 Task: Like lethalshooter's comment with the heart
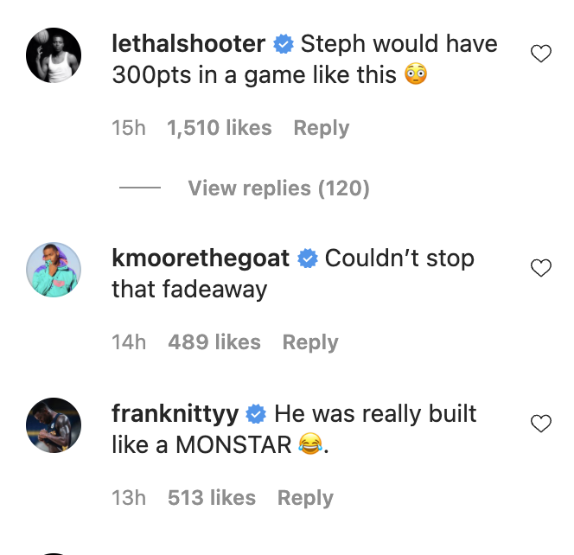click(x=540, y=54)
